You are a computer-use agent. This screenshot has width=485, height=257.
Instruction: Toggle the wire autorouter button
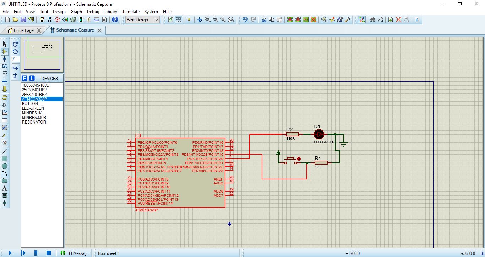[361, 20]
